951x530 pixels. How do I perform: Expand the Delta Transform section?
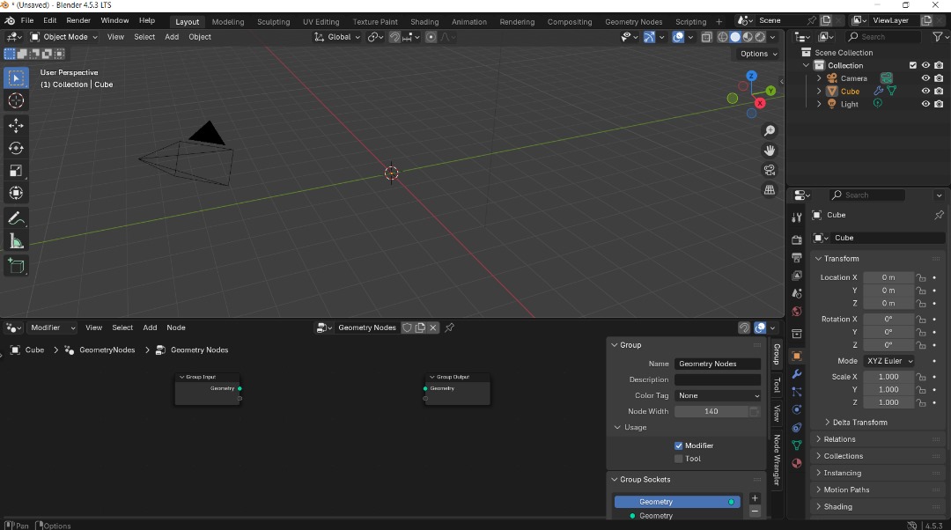click(x=859, y=423)
